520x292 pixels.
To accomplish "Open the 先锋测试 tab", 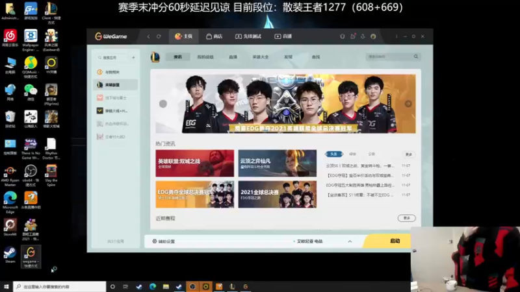I will coord(248,36).
